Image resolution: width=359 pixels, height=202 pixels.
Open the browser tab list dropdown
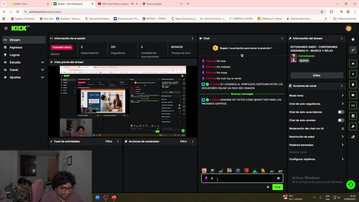point(4,4)
